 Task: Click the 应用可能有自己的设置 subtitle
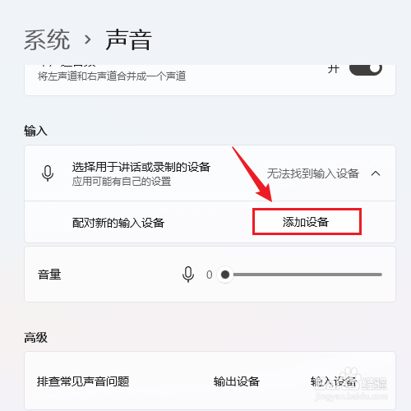(122, 182)
